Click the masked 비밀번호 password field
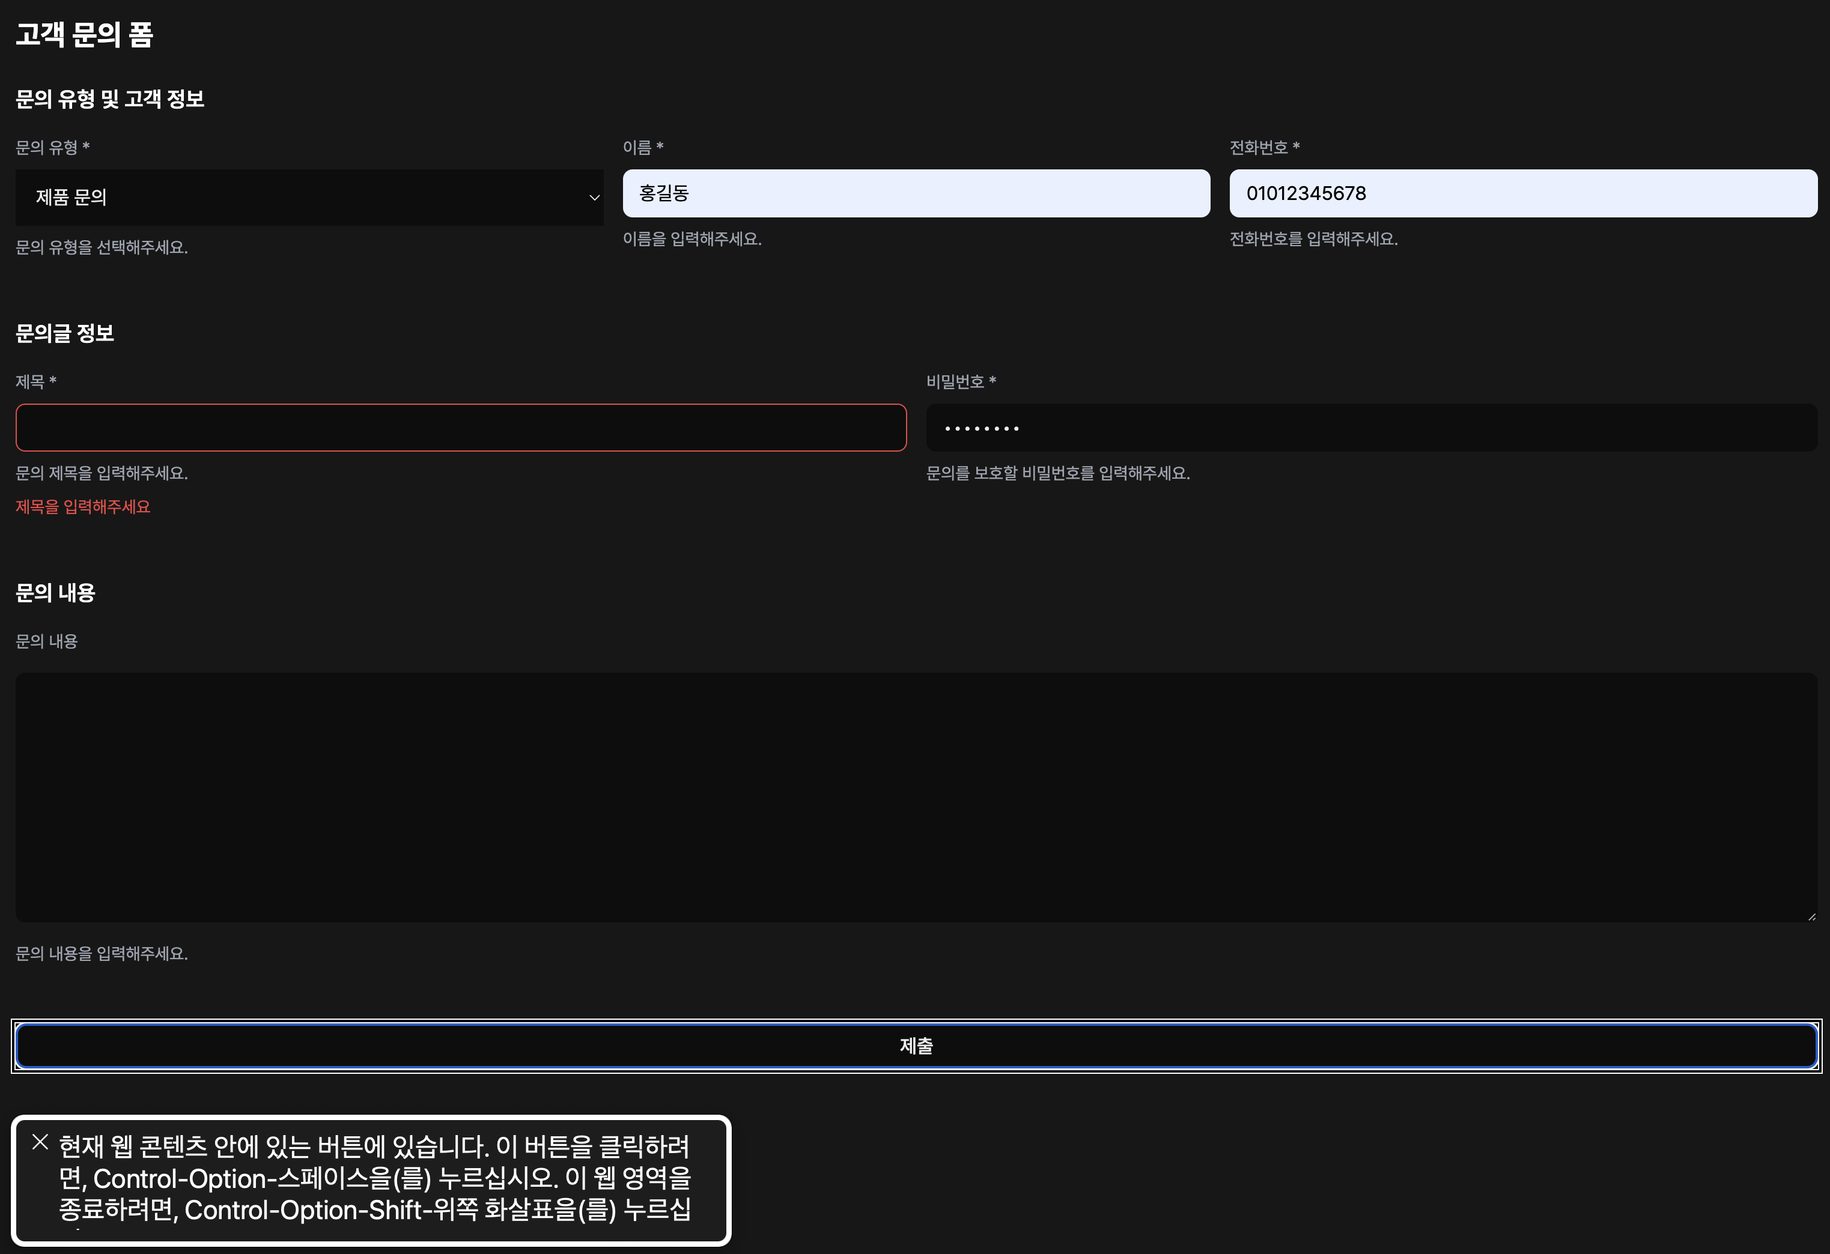The height and width of the screenshot is (1254, 1830). click(x=1370, y=426)
